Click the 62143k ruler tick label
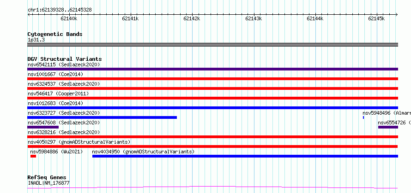The height and width of the screenshot is (193, 411). point(254,18)
